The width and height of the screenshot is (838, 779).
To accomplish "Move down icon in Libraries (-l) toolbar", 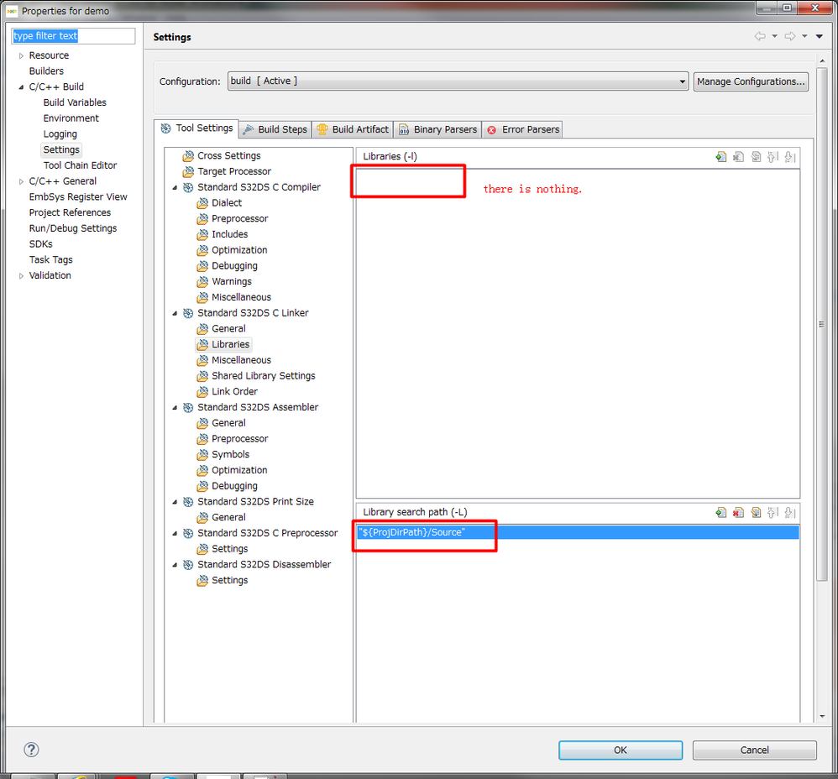I will 790,156.
